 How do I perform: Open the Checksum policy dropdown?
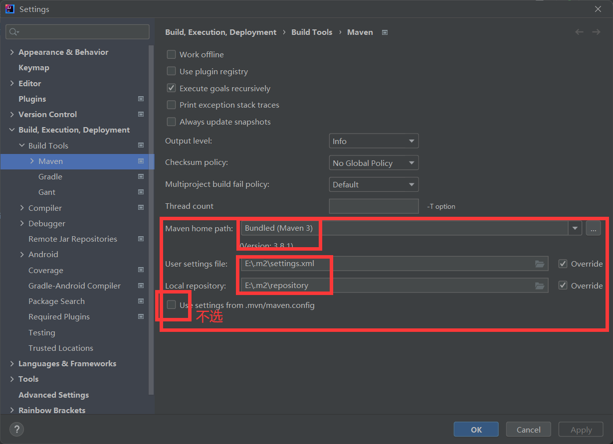point(374,163)
